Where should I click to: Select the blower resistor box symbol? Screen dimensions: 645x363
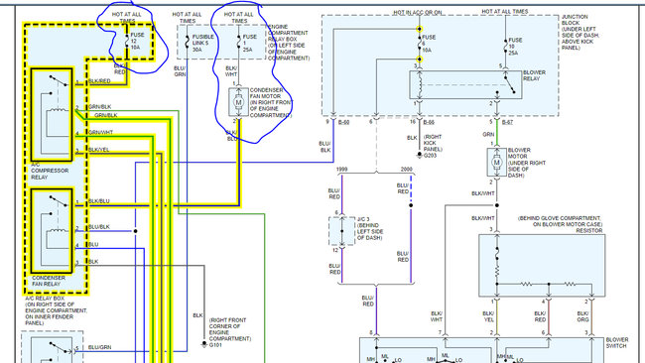(x=542, y=266)
